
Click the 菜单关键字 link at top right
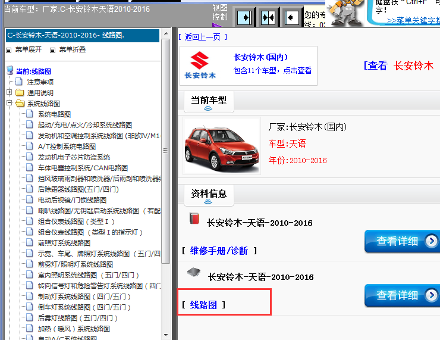click(x=413, y=20)
